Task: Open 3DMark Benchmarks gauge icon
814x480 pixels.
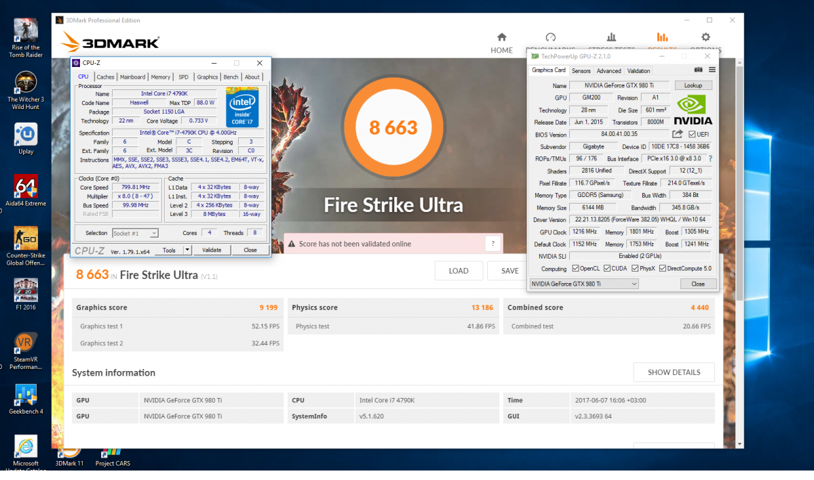Action: [551, 37]
